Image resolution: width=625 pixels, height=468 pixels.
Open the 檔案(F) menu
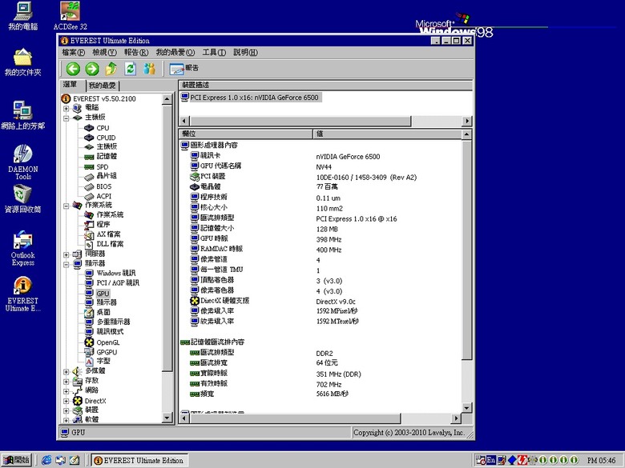pos(74,52)
